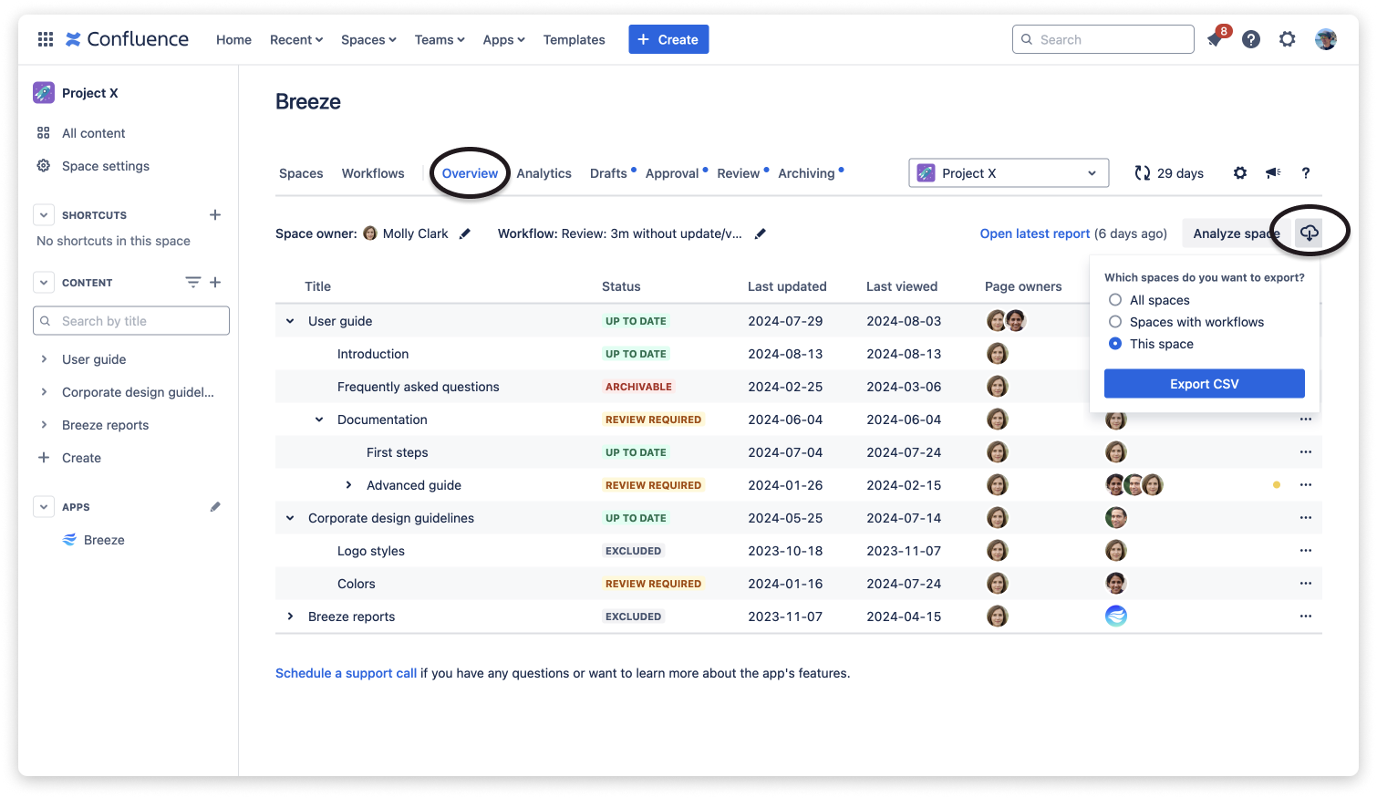This screenshot has height=798, width=1377.
Task: Click the cloud download export icon
Action: 1310,233
